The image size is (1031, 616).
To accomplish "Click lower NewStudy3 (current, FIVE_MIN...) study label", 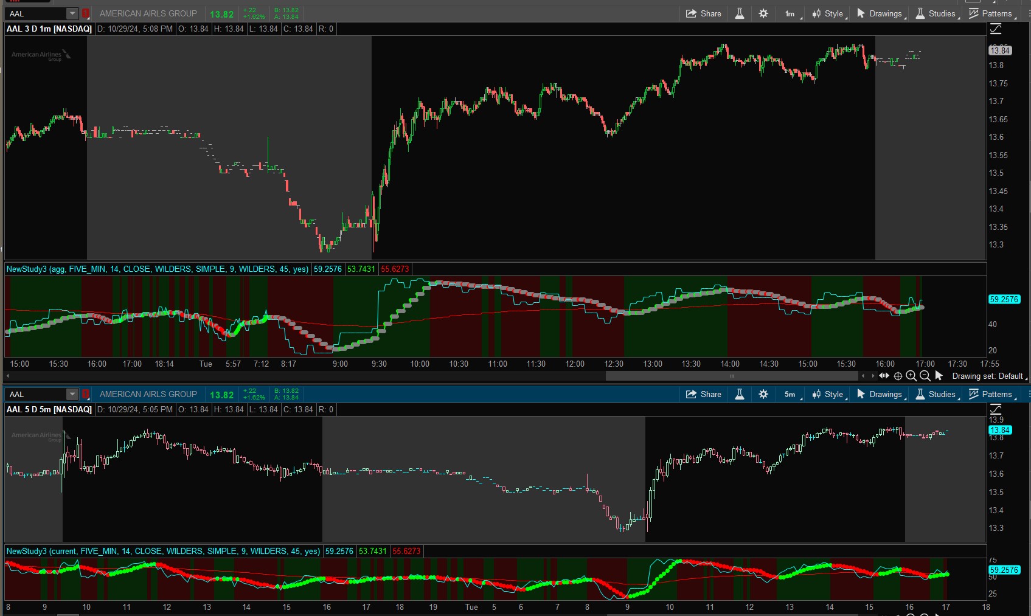I will point(163,551).
